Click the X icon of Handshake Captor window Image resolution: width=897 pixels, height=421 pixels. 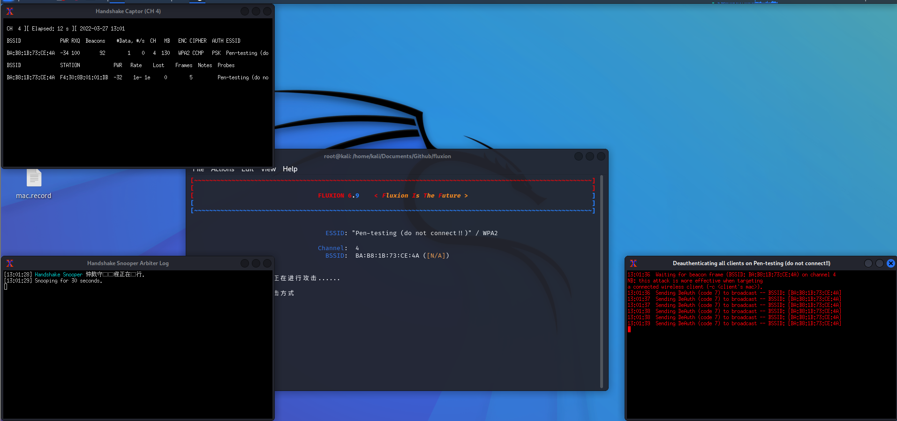coord(10,11)
